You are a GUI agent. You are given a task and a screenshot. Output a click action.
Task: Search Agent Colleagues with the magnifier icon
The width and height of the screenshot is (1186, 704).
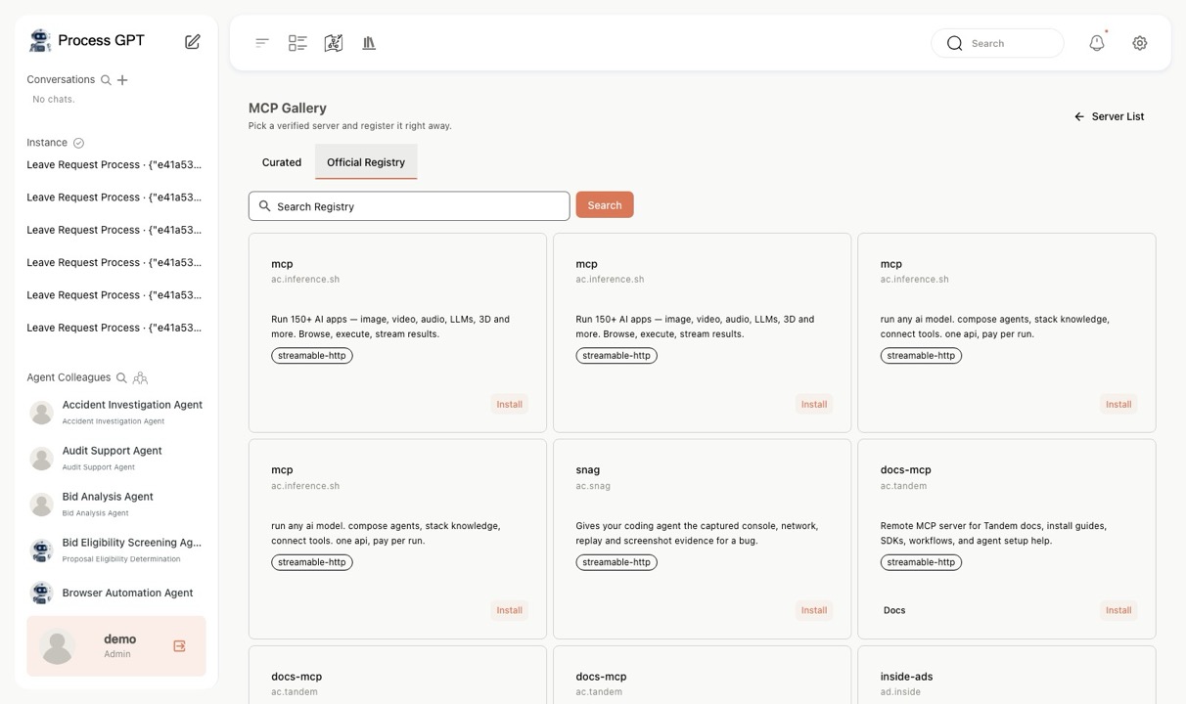[121, 377]
